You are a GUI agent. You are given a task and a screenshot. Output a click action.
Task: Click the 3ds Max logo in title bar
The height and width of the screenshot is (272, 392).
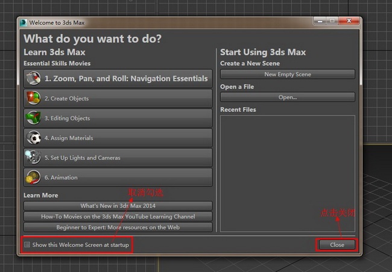24,23
